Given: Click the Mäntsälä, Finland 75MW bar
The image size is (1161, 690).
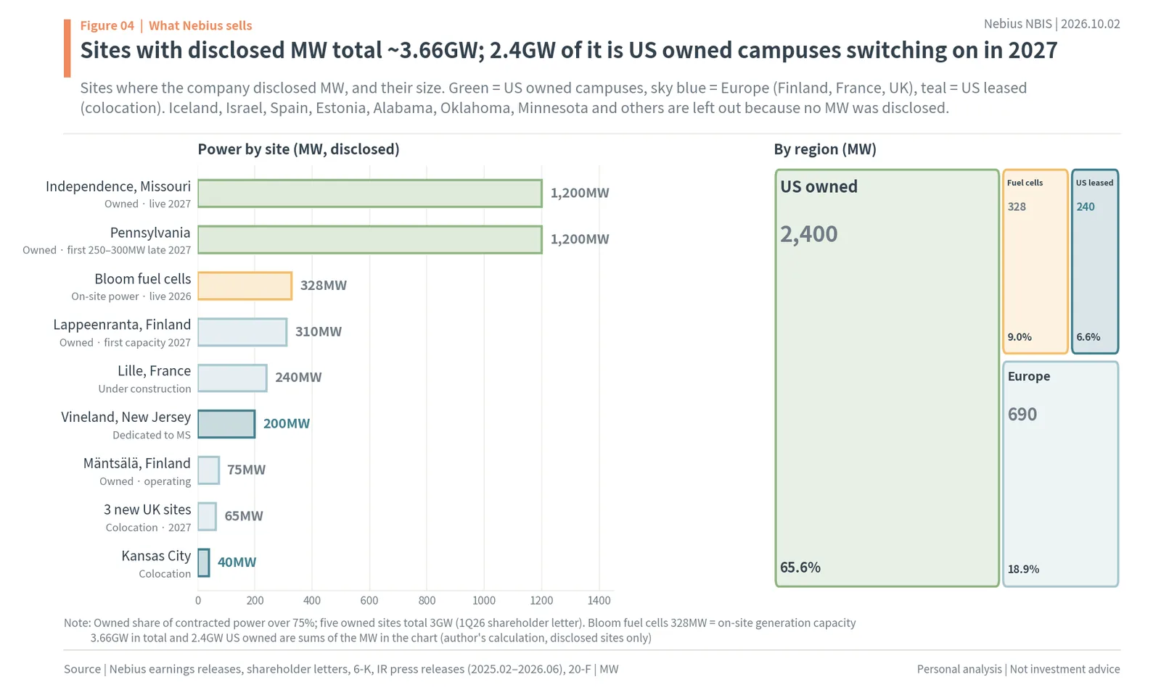Looking at the screenshot, I should click(x=208, y=470).
